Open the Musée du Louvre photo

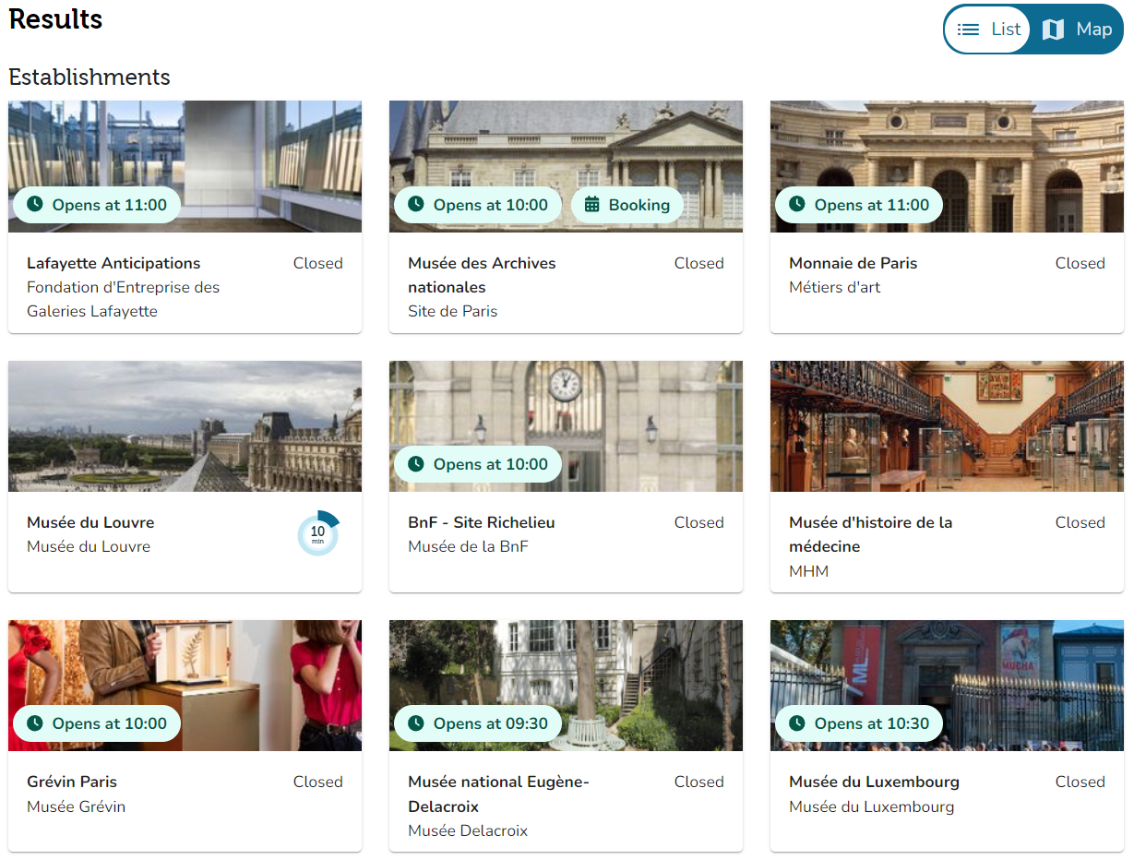(x=185, y=426)
